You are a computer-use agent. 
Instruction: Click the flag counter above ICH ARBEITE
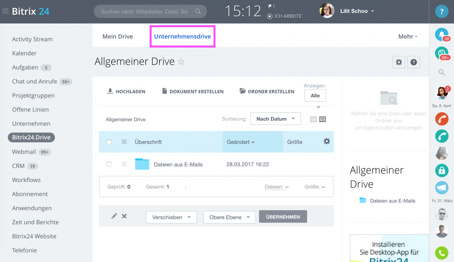coord(272,6)
